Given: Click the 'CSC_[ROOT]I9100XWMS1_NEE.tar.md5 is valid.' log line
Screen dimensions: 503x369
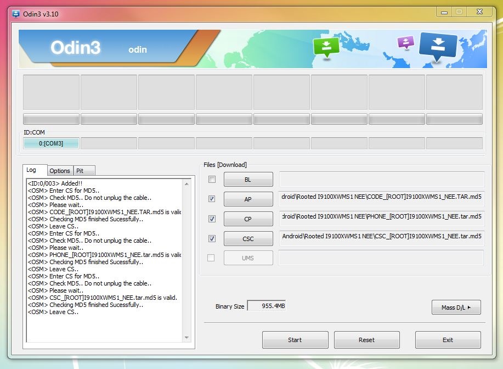Looking at the screenshot, I should [103, 298].
